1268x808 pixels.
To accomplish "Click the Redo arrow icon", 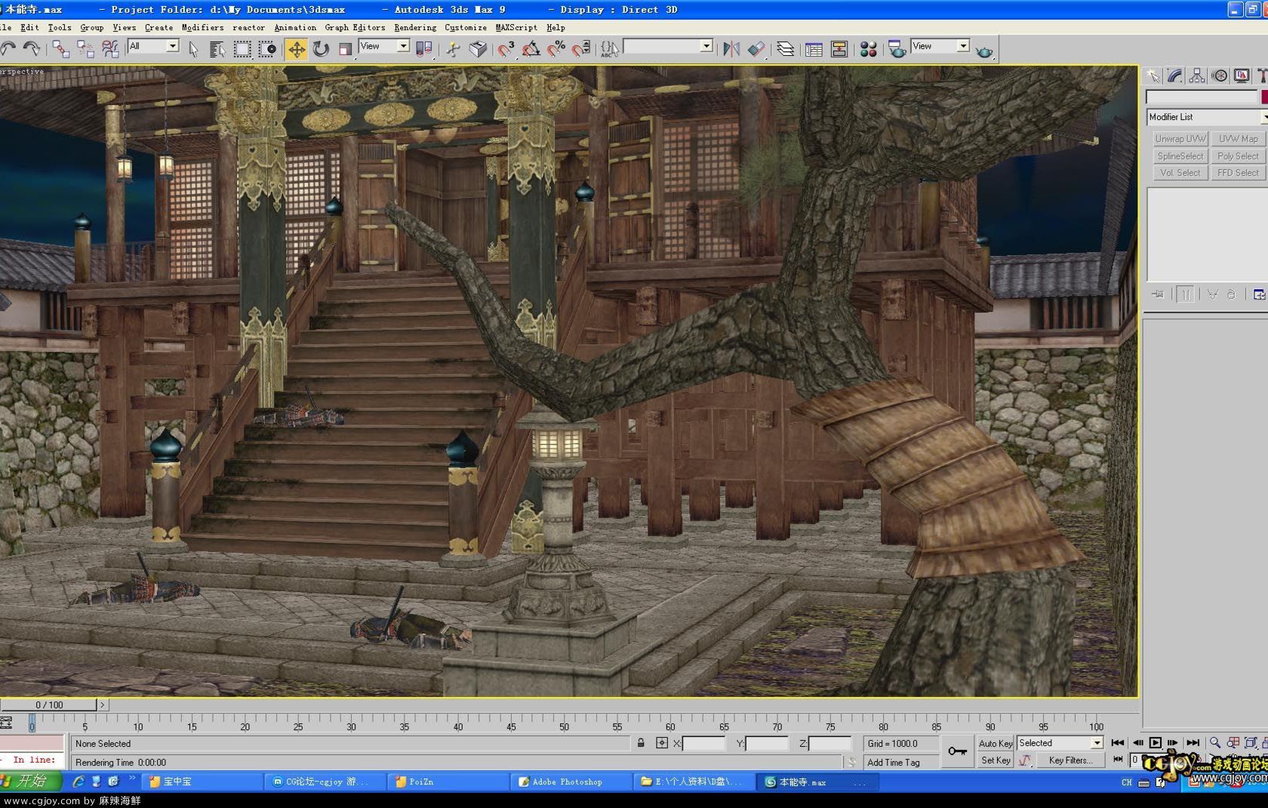I will (x=32, y=49).
